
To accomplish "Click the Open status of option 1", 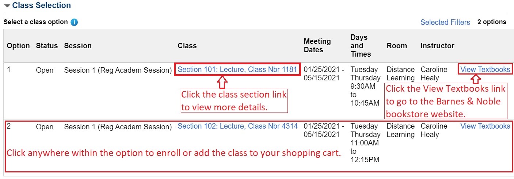I will (45, 70).
